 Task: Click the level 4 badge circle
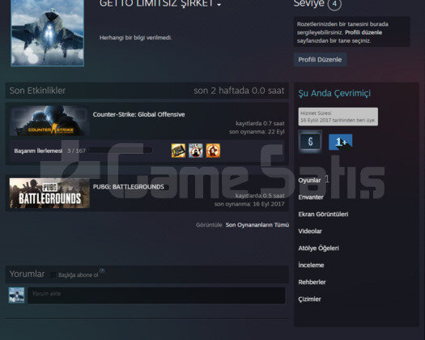click(x=334, y=4)
